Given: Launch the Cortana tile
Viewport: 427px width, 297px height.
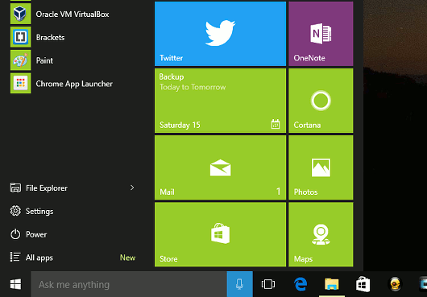Looking at the screenshot, I should coord(321,101).
